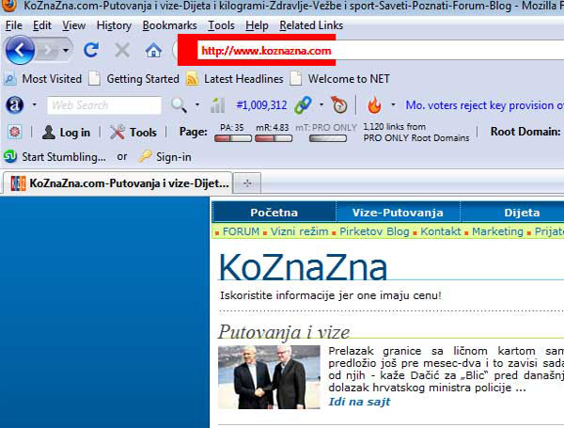
Task: Click the Alexa toolbar logo icon
Action: click(15, 105)
